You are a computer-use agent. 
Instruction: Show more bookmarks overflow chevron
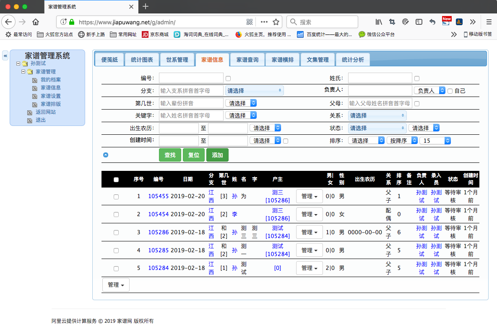point(454,34)
